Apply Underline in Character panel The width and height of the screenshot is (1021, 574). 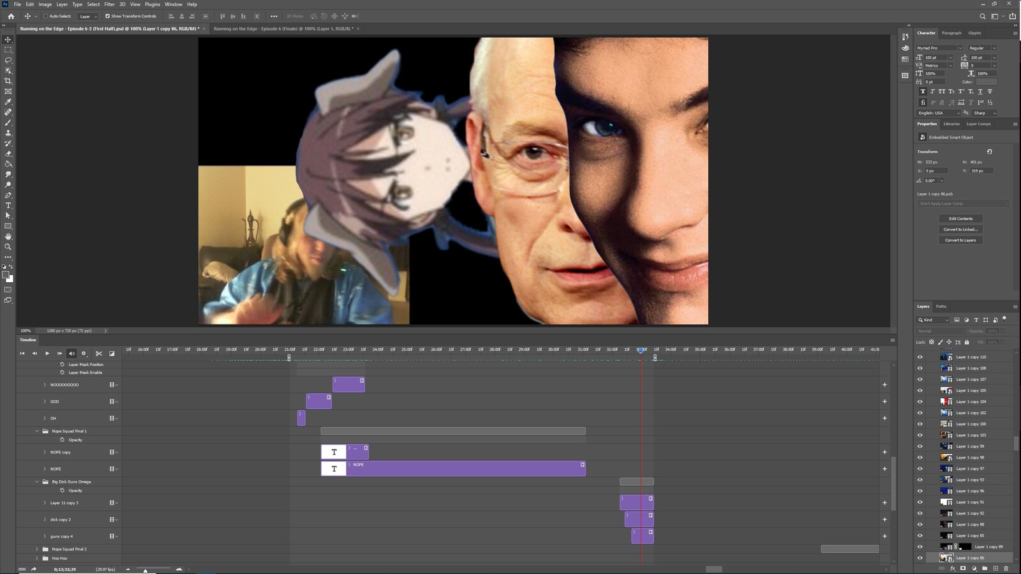pos(980,91)
